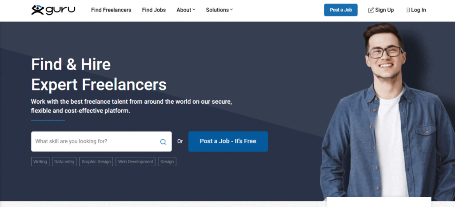
Task: Click the pencil icon beside Sign Up
Action: pyautogui.click(x=371, y=10)
